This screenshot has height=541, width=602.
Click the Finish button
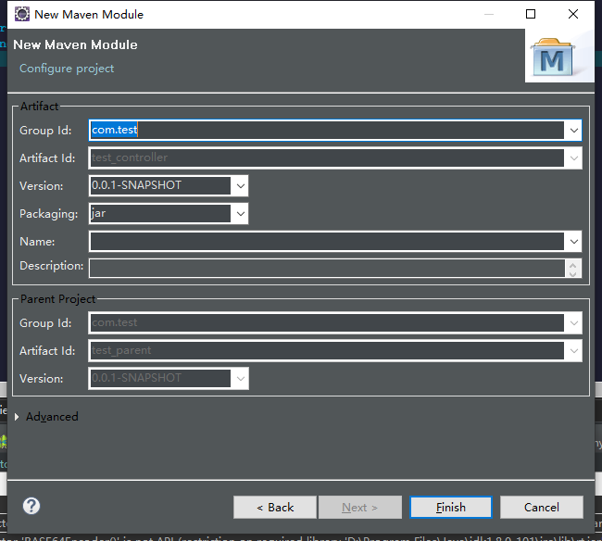coord(451,508)
